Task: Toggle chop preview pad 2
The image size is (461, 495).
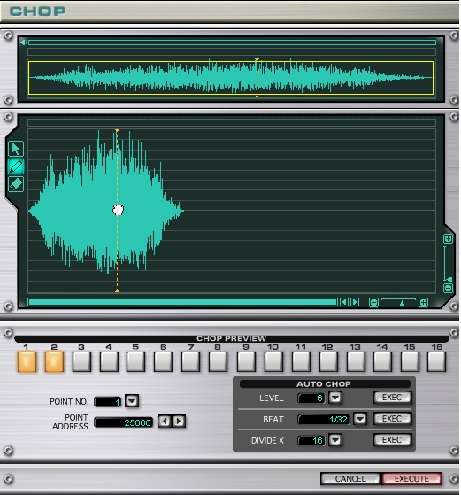Action: pos(54,361)
